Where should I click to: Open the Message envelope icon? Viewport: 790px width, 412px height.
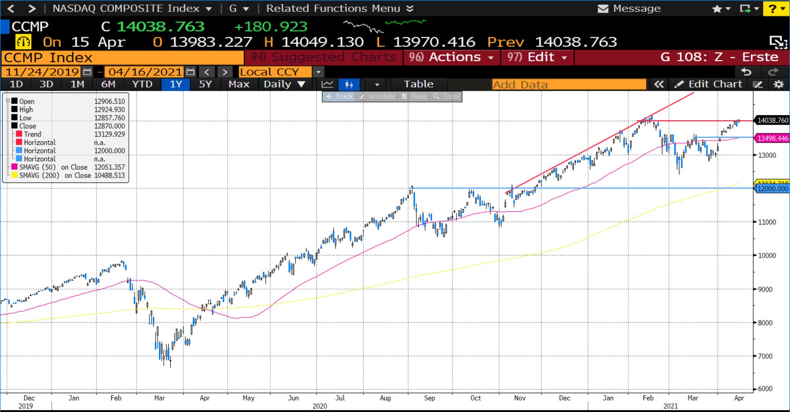pyautogui.click(x=603, y=9)
